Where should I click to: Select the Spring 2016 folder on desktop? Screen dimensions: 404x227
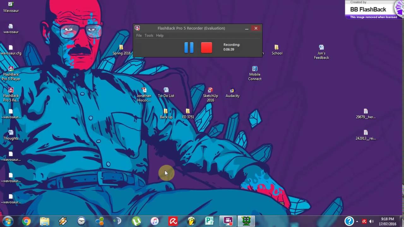(122, 50)
